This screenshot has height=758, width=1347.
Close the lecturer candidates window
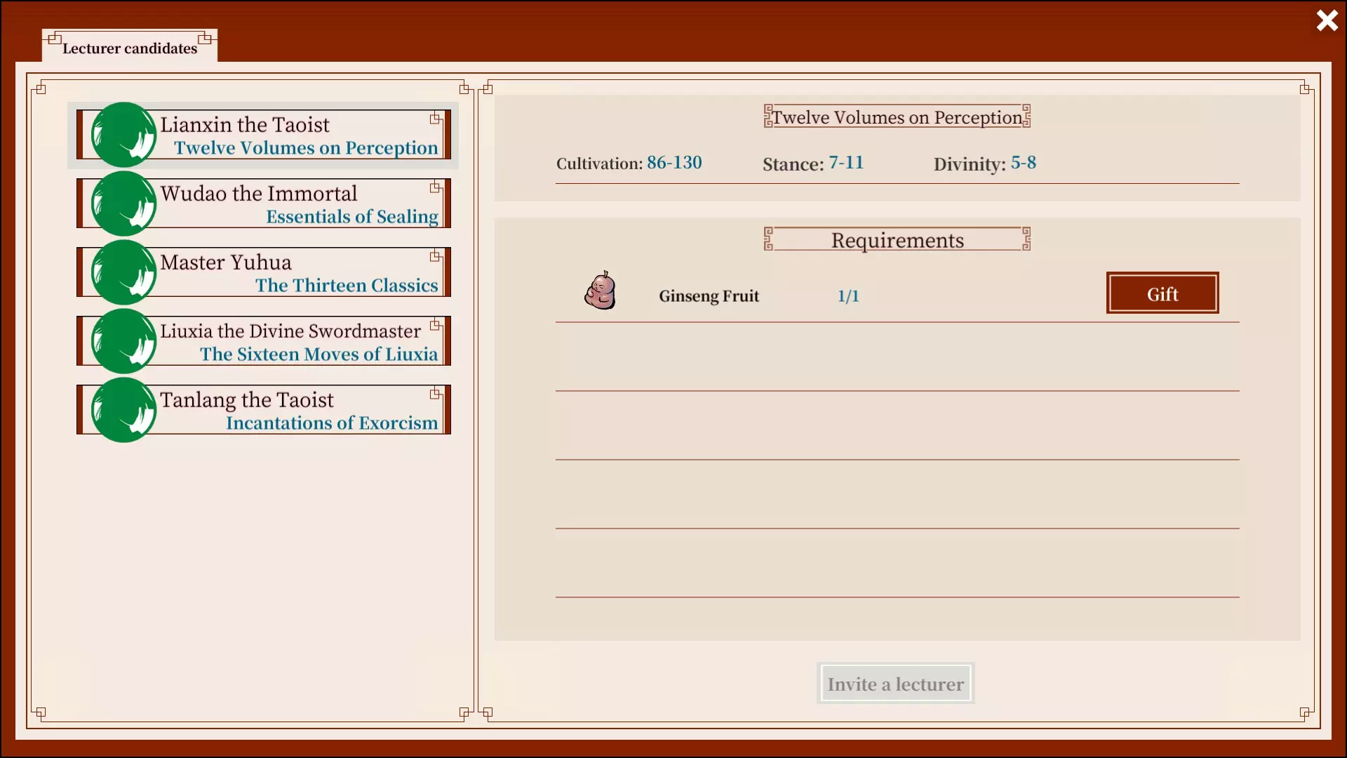pos(1327,20)
